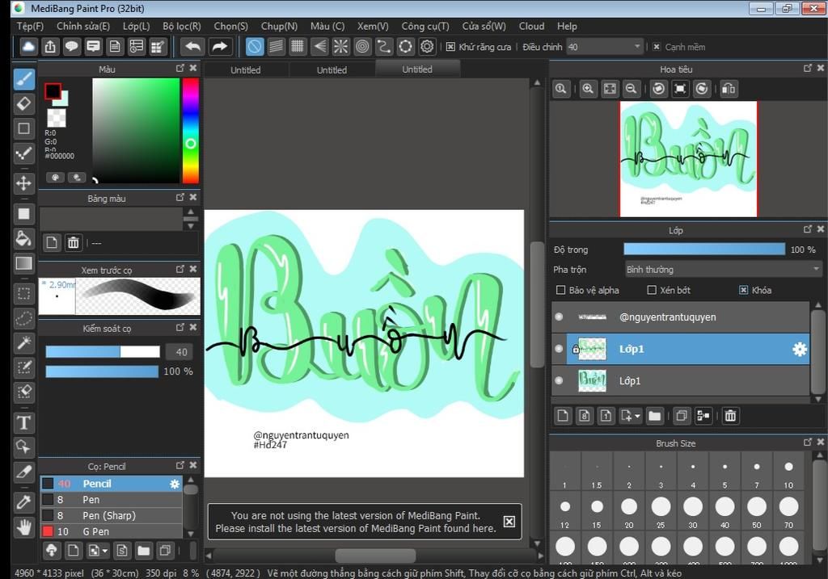Select the Move tool

coord(23,183)
